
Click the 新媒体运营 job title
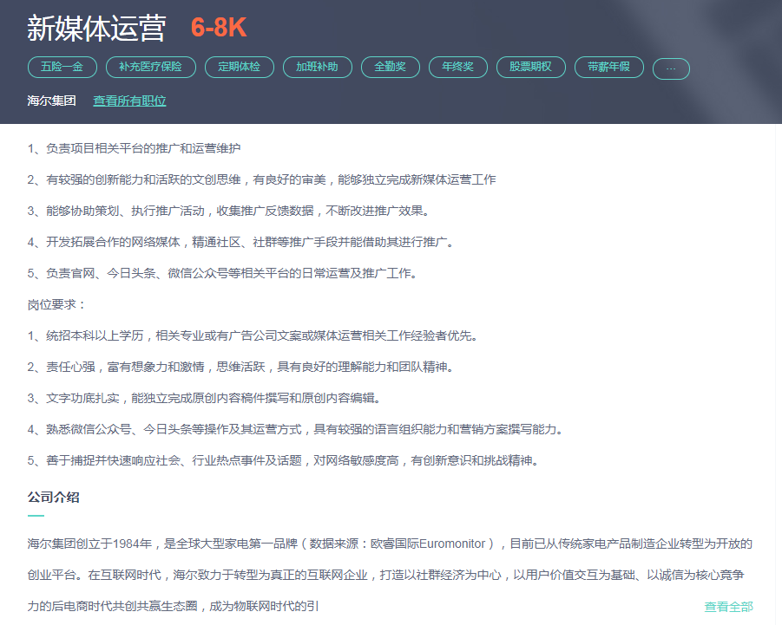[96, 28]
